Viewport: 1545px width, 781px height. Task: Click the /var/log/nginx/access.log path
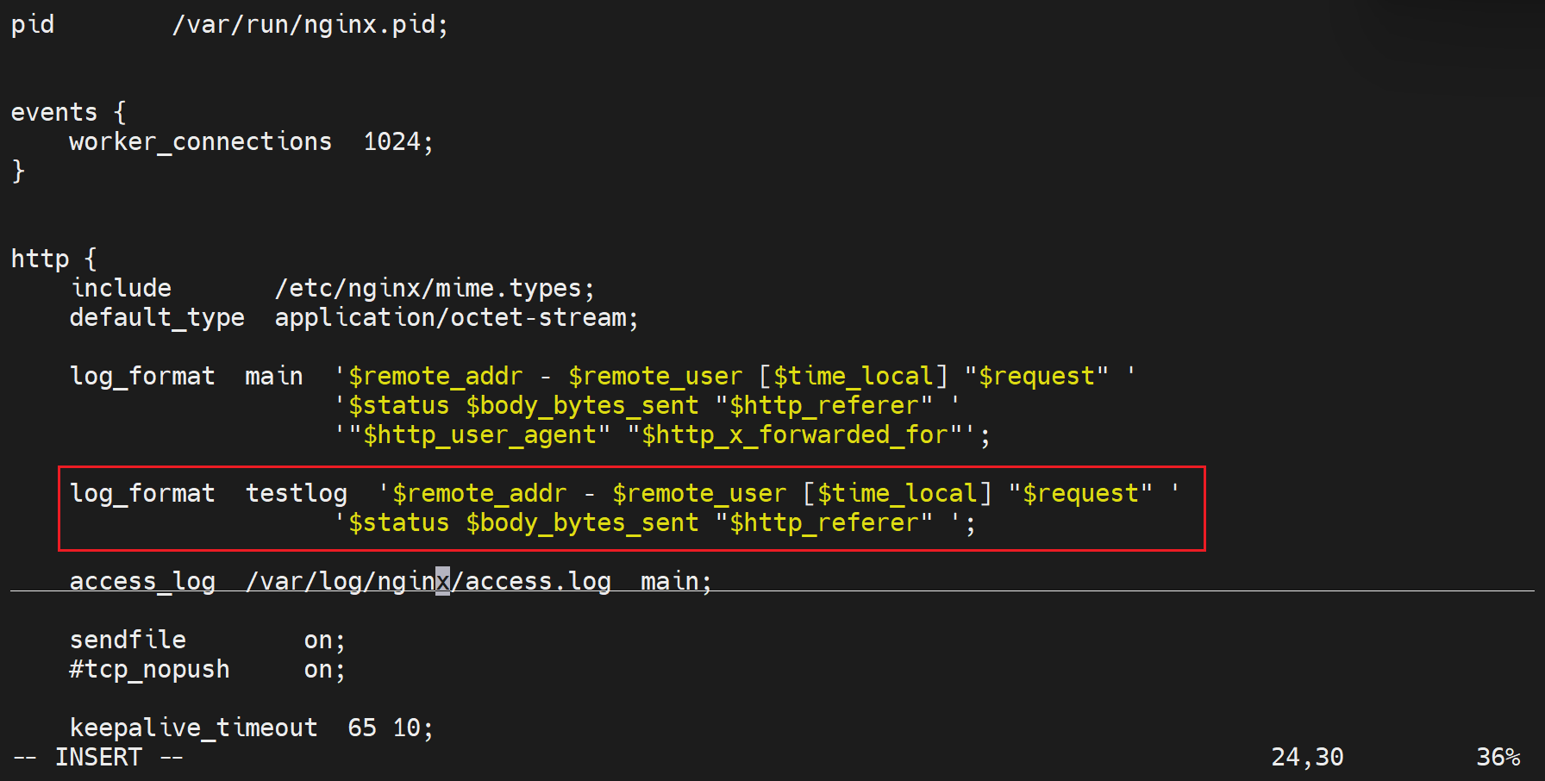click(x=428, y=581)
